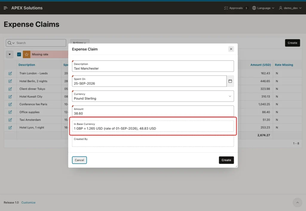Click the Amount field showing 38.60
306x211 pixels.
(x=153, y=111)
